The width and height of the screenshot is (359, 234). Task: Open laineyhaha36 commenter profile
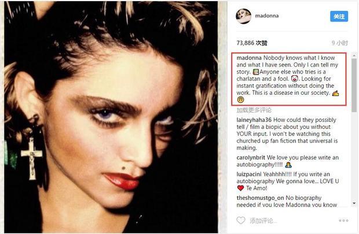pyautogui.click(x=254, y=120)
